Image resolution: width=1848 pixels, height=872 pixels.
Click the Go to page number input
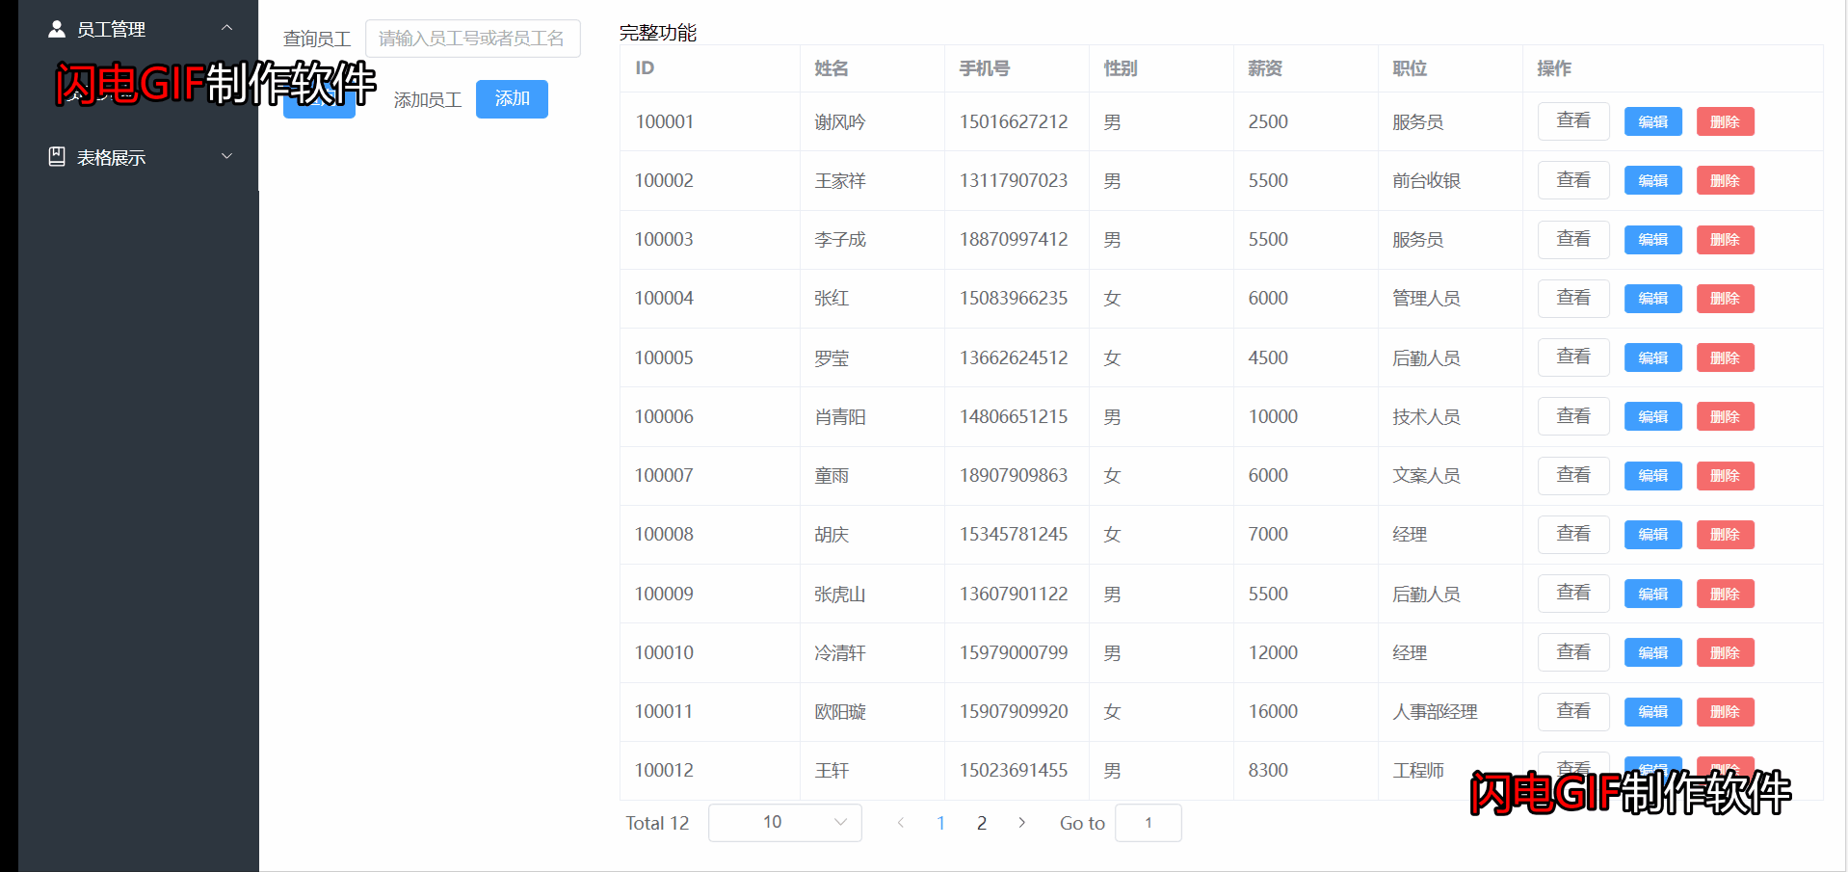click(1148, 823)
